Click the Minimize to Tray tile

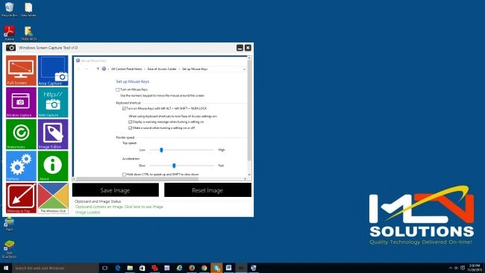pos(21,198)
